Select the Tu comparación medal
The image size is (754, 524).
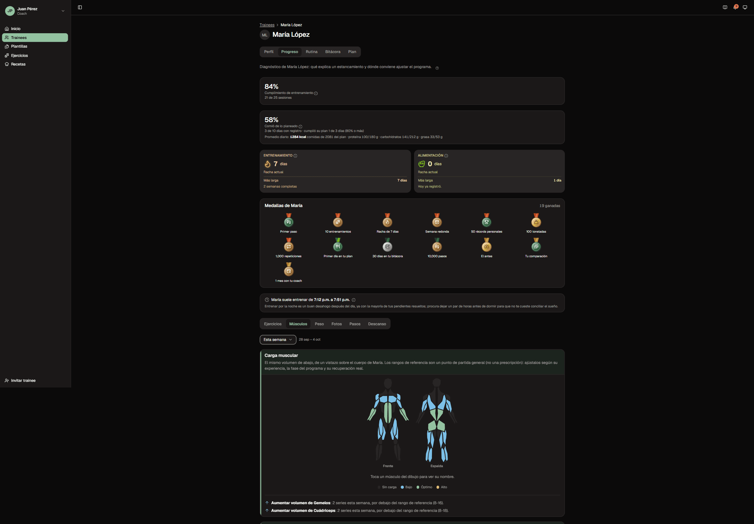click(x=536, y=248)
